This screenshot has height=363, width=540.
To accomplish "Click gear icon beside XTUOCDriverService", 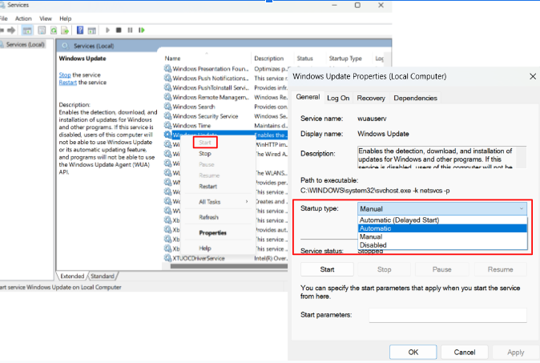I will [x=167, y=258].
